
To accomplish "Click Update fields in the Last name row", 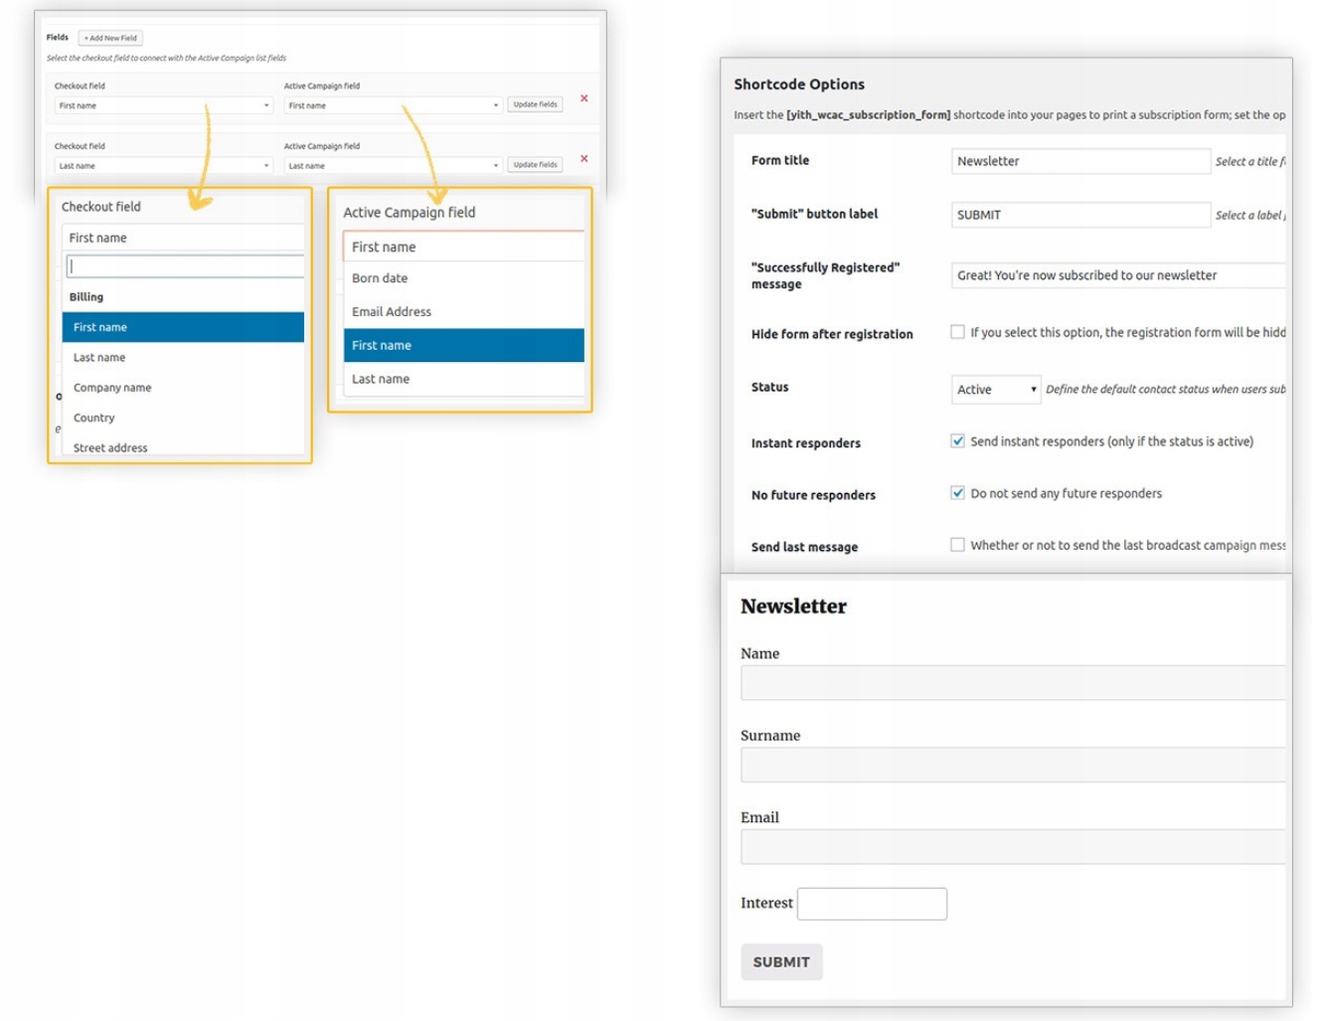I will pyautogui.click(x=535, y=165).
